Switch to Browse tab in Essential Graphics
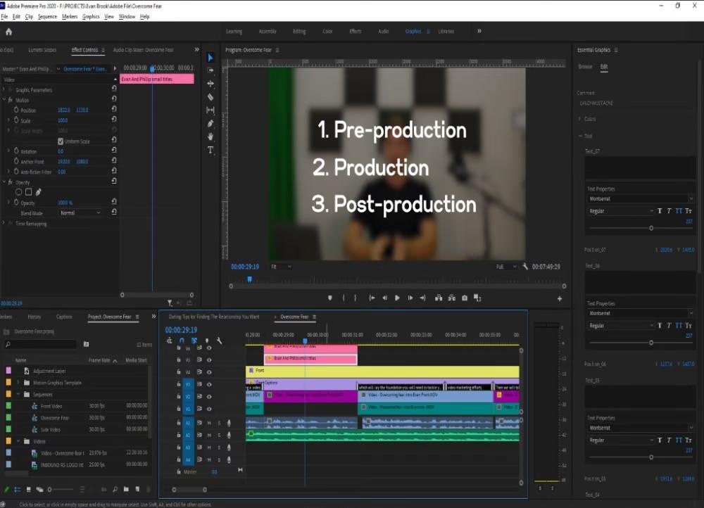The height and width of the screenshot is (508, 704). tap(585, 66)
